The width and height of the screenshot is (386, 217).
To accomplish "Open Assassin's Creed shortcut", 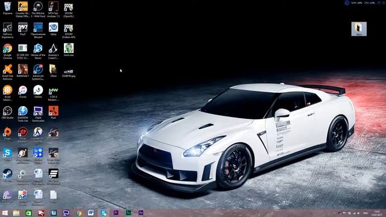I will pyautogui.click(x=54, y=51).
